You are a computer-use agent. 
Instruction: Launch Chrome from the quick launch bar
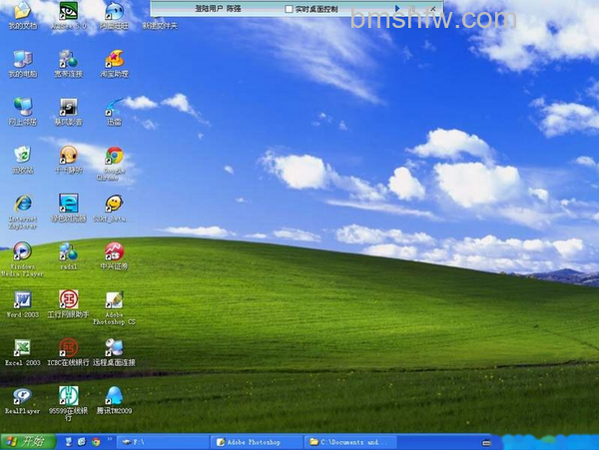[96, 442]
